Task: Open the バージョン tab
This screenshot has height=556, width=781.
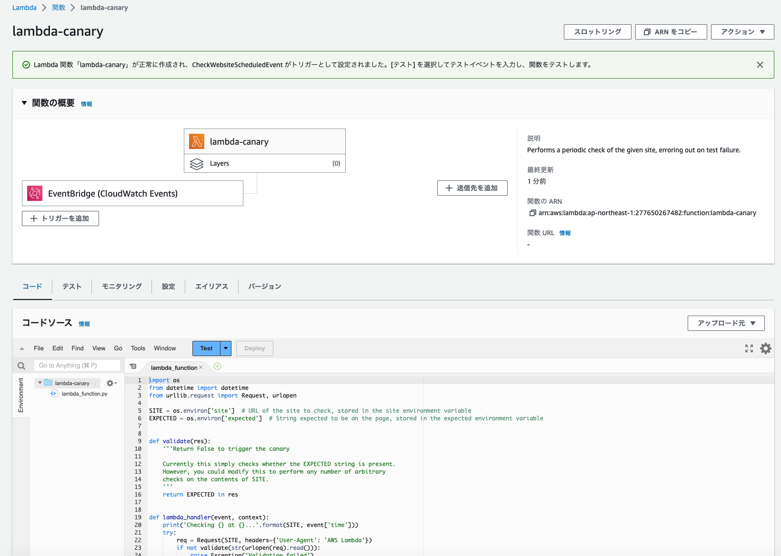Action: [x=265, y=287]
